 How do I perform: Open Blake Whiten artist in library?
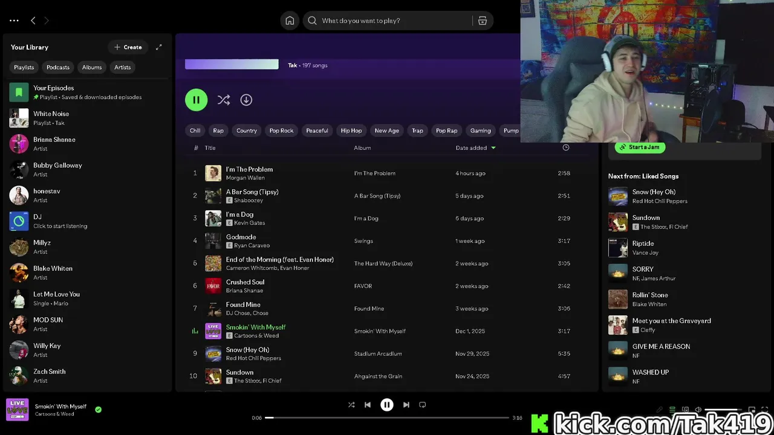tap(87, 272)
